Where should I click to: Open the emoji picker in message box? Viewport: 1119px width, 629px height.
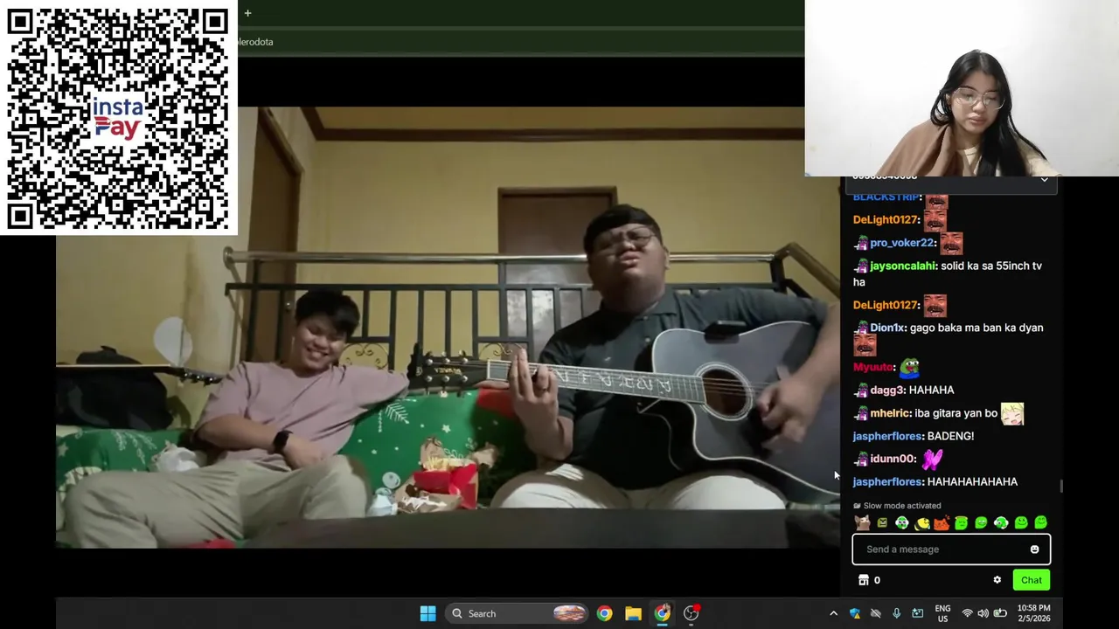point(1034,550)
